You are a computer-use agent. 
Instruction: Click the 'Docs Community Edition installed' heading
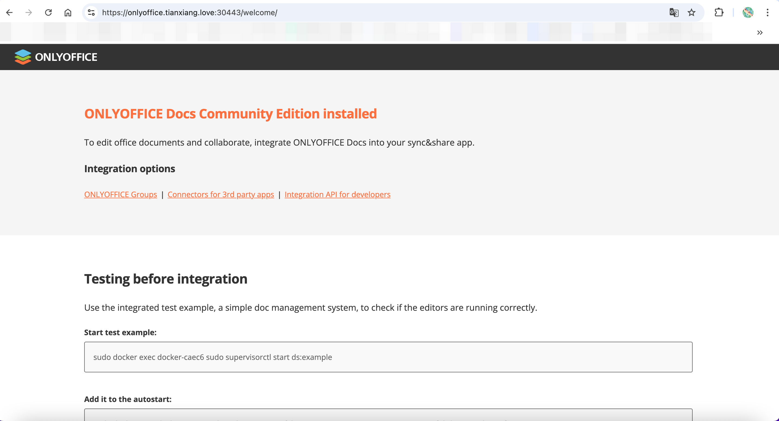230,114
